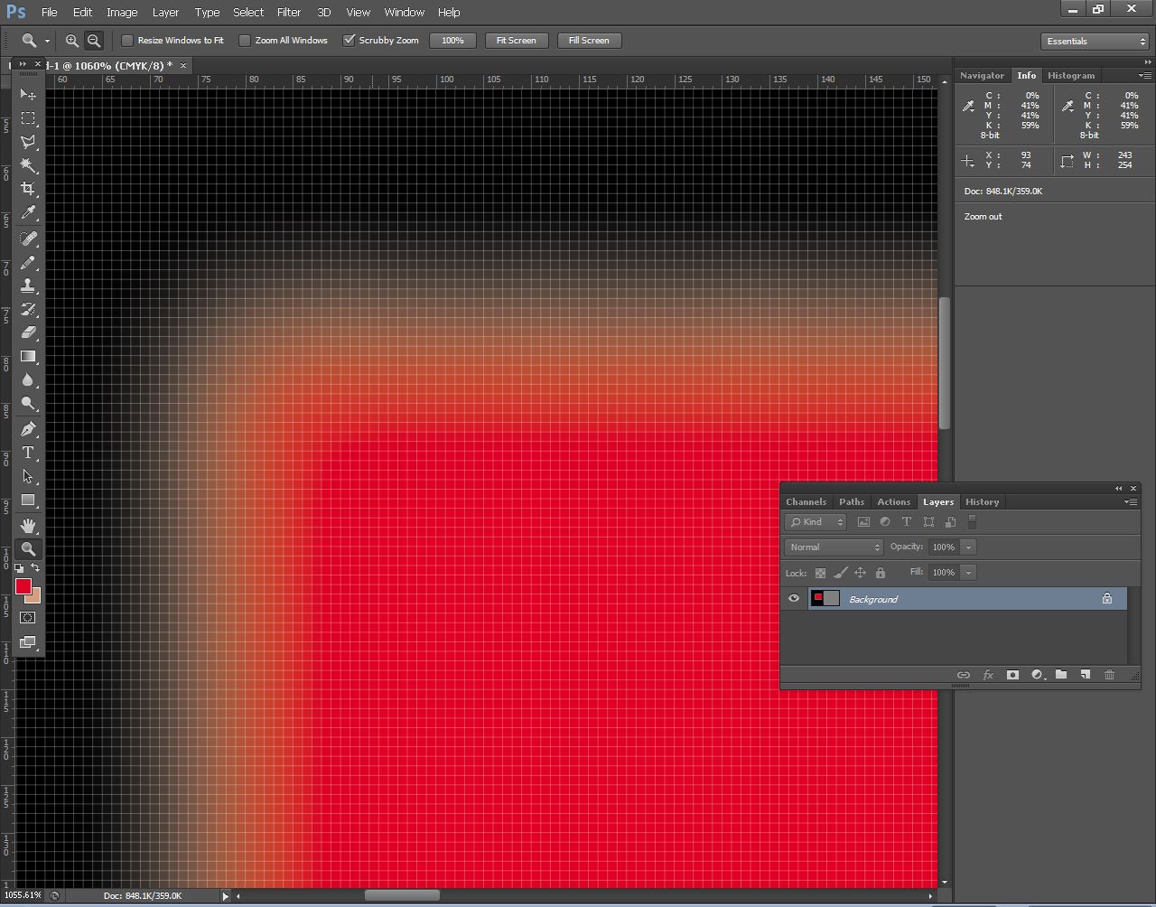The height and width of the screenshot is (907, 1156).
Task: Uncheck the Scrubby Zoom checkbox
Action: 349,41
